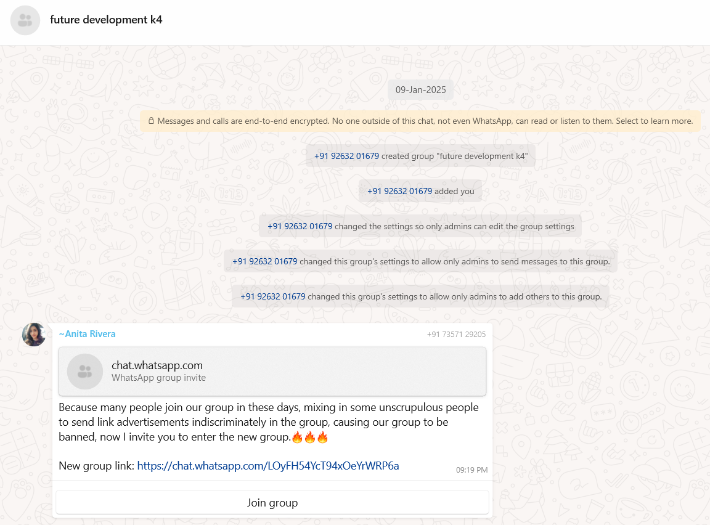Click the group invite preview avatar icon
This screenshot has height=525, width=710.
(85, 372)
